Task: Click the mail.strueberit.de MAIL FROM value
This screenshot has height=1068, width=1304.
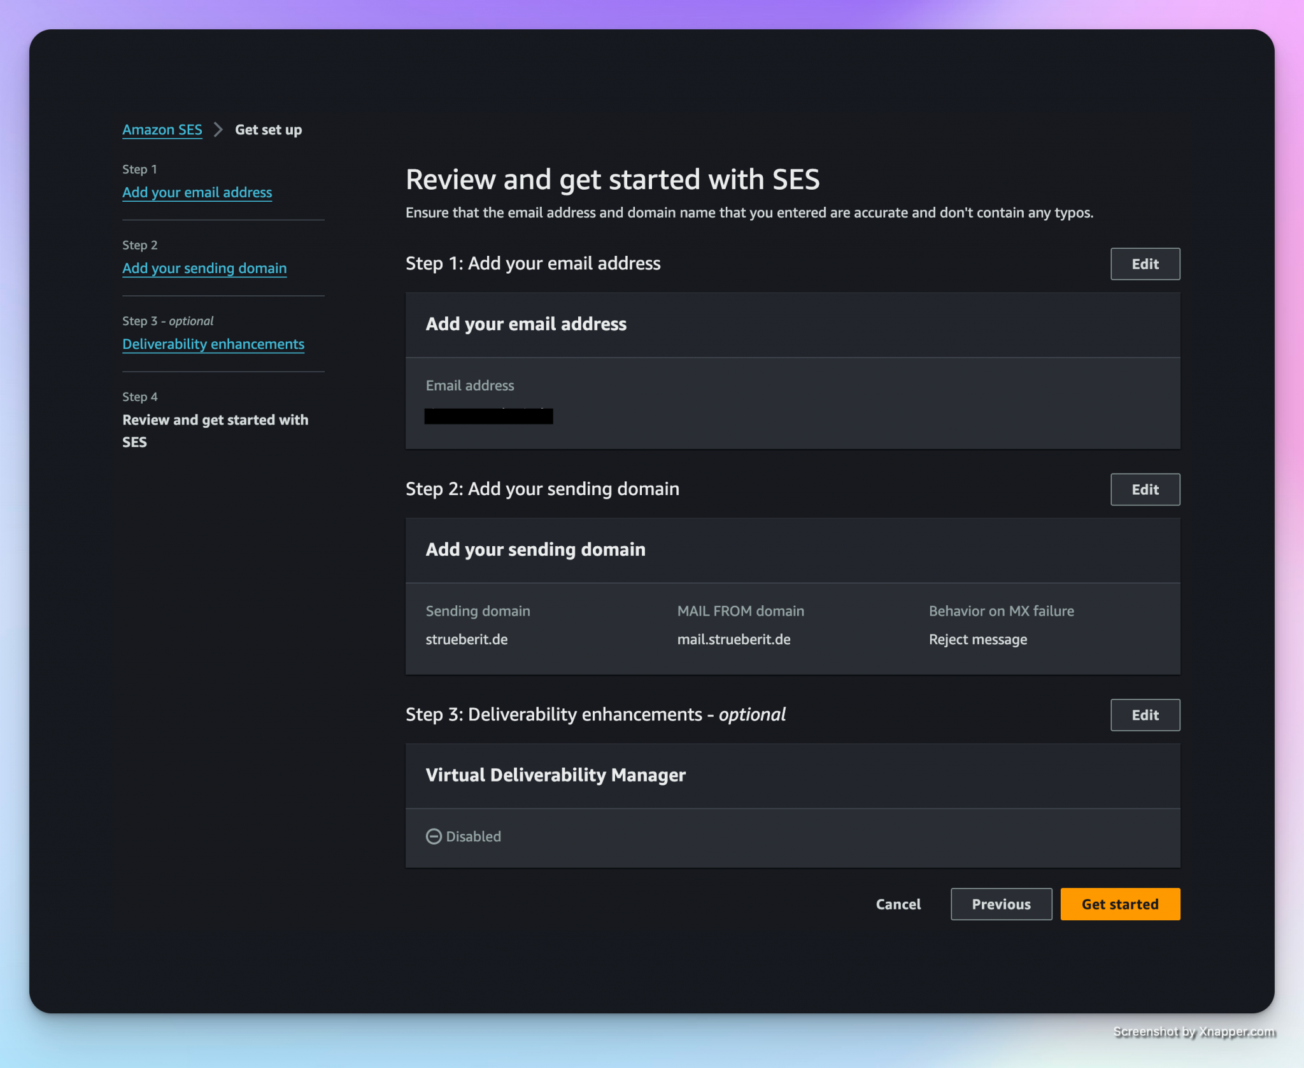Action: 733,639
